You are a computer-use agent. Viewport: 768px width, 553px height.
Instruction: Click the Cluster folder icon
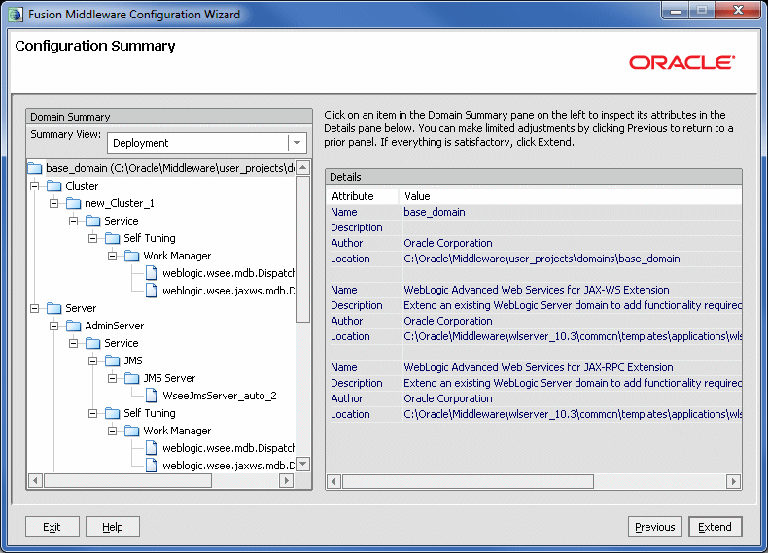point(53,187)
